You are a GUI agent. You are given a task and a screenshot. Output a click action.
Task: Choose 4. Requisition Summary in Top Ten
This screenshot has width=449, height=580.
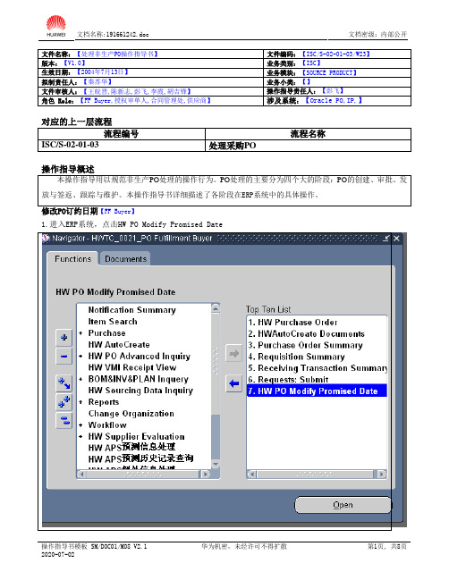click(296, 357)
